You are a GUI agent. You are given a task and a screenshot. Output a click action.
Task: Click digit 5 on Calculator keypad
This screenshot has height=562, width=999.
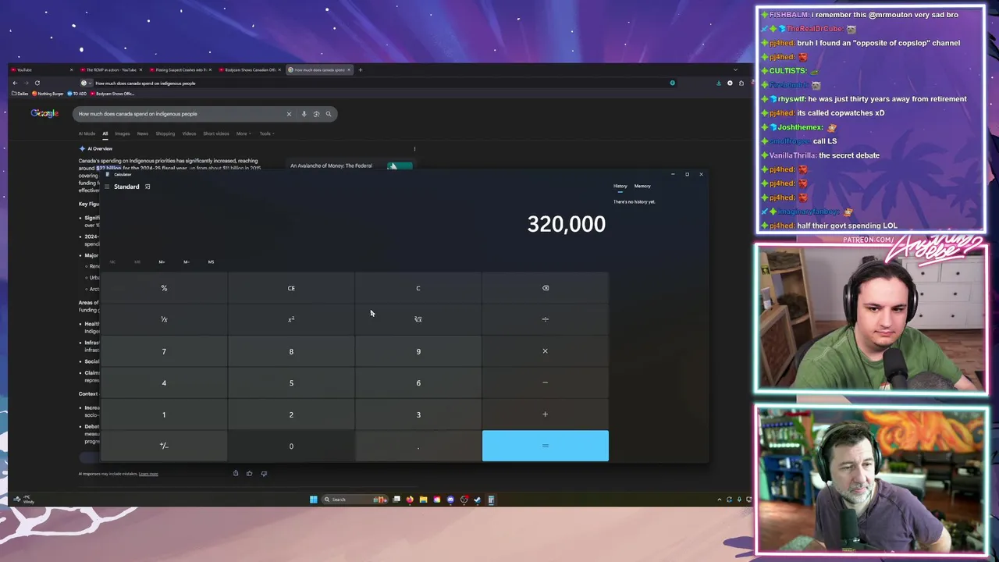click(x=291, y=382)
